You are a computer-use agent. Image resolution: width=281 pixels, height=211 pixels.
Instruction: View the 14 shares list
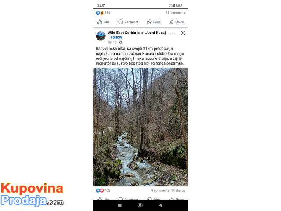pos(178,190)
